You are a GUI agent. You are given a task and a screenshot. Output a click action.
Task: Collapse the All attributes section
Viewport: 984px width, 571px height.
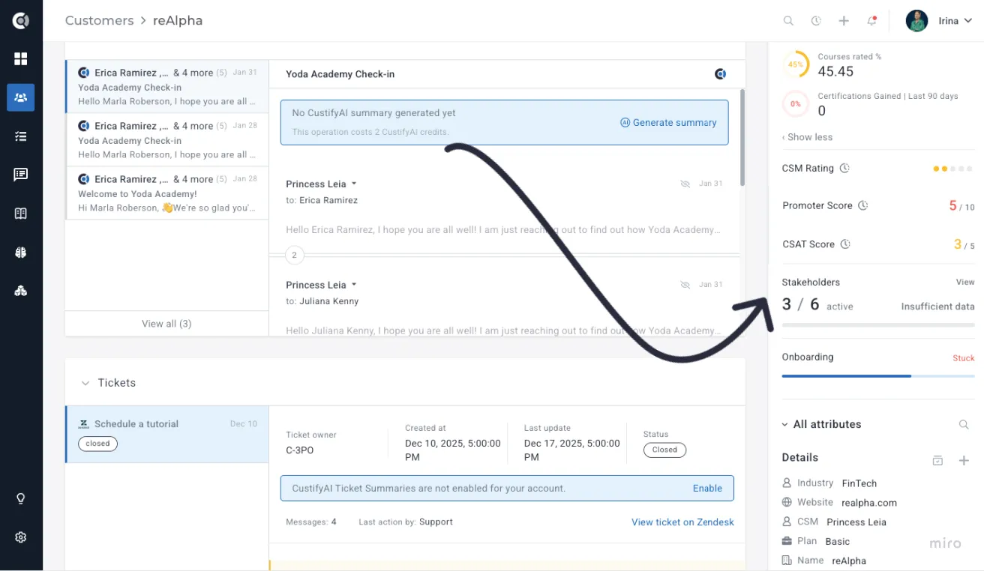coord(784,424)
